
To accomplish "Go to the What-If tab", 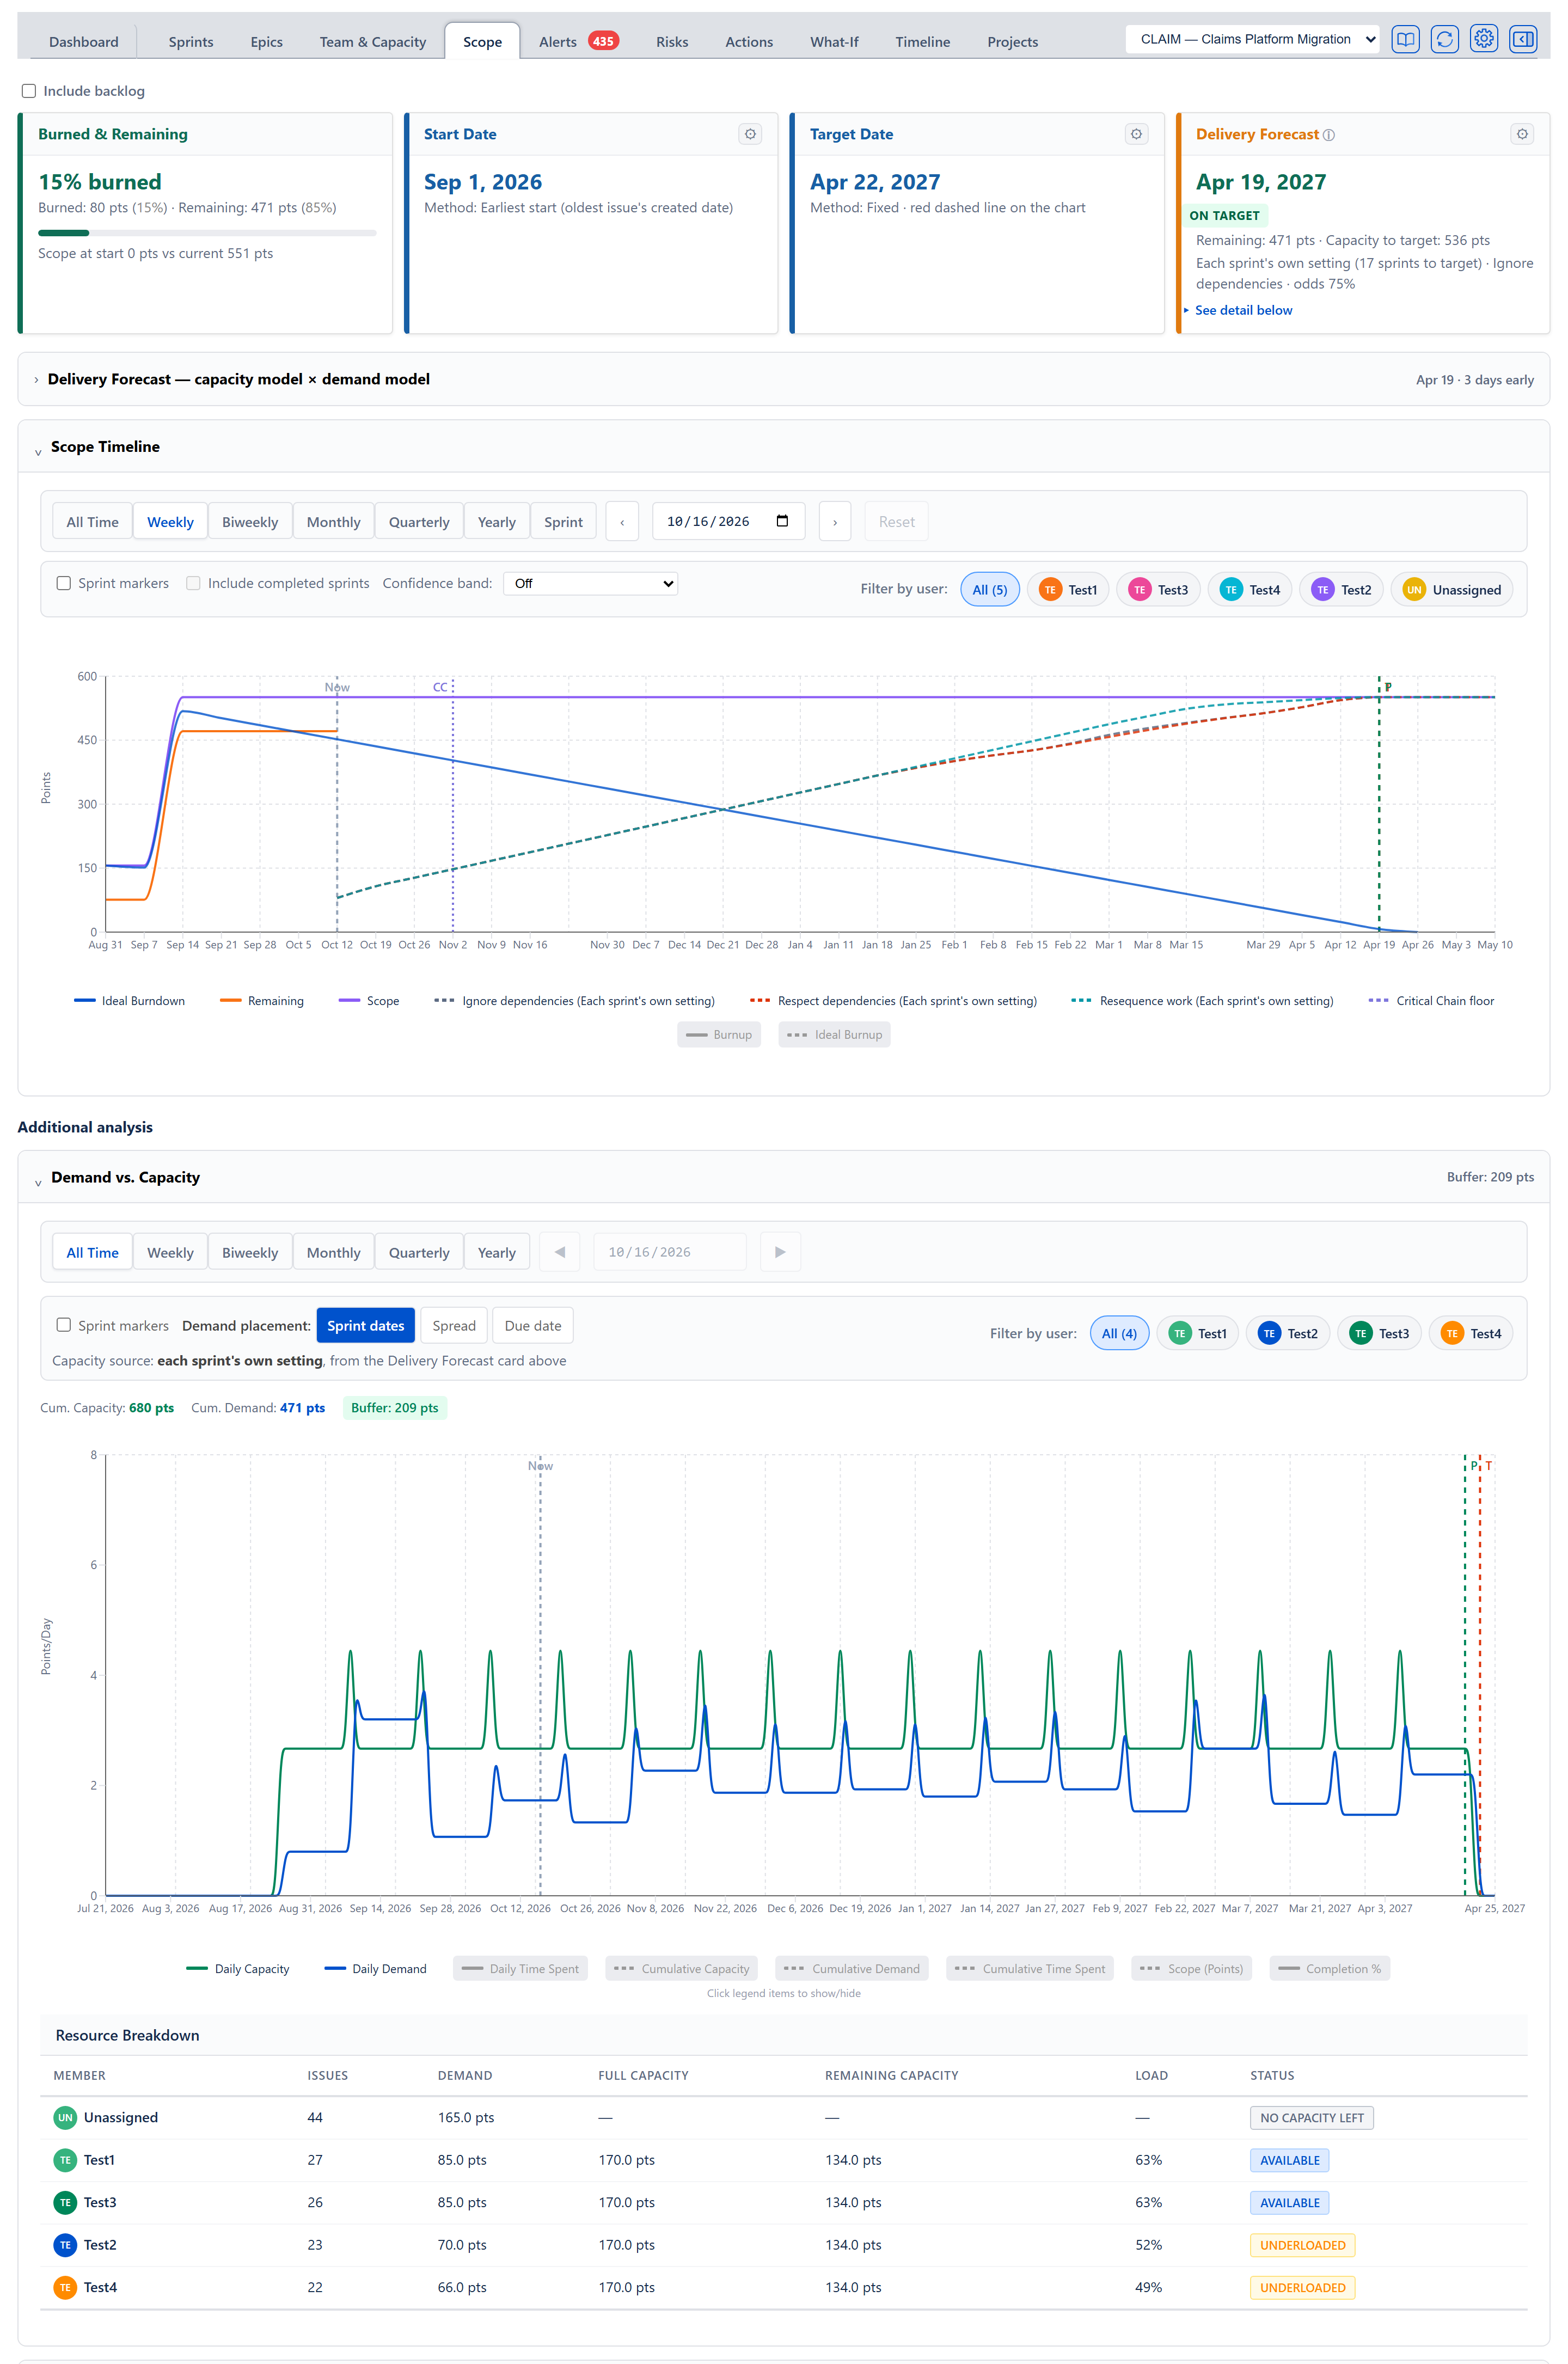I will coord(834,41).
